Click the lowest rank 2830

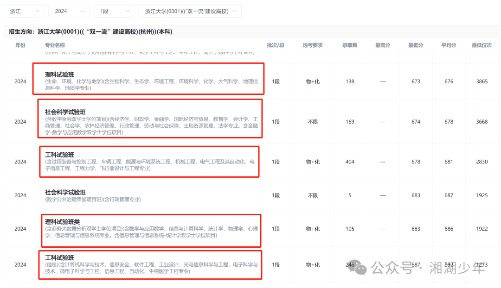482,162
